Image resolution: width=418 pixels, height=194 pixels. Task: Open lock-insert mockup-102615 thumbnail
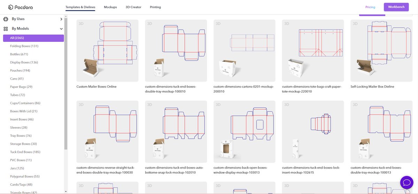pos(313,132)
